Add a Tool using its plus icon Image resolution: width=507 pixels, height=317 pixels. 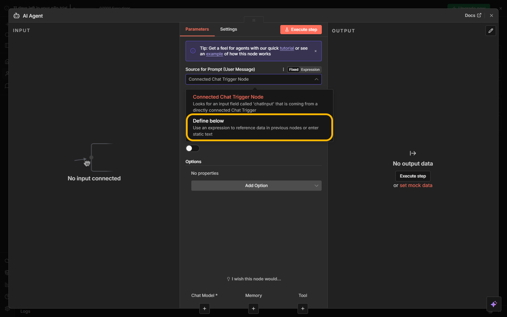(x=303, y=309)
